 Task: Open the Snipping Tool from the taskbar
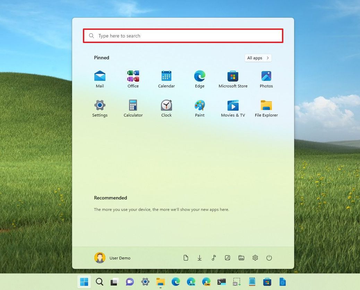click(236, 282)
